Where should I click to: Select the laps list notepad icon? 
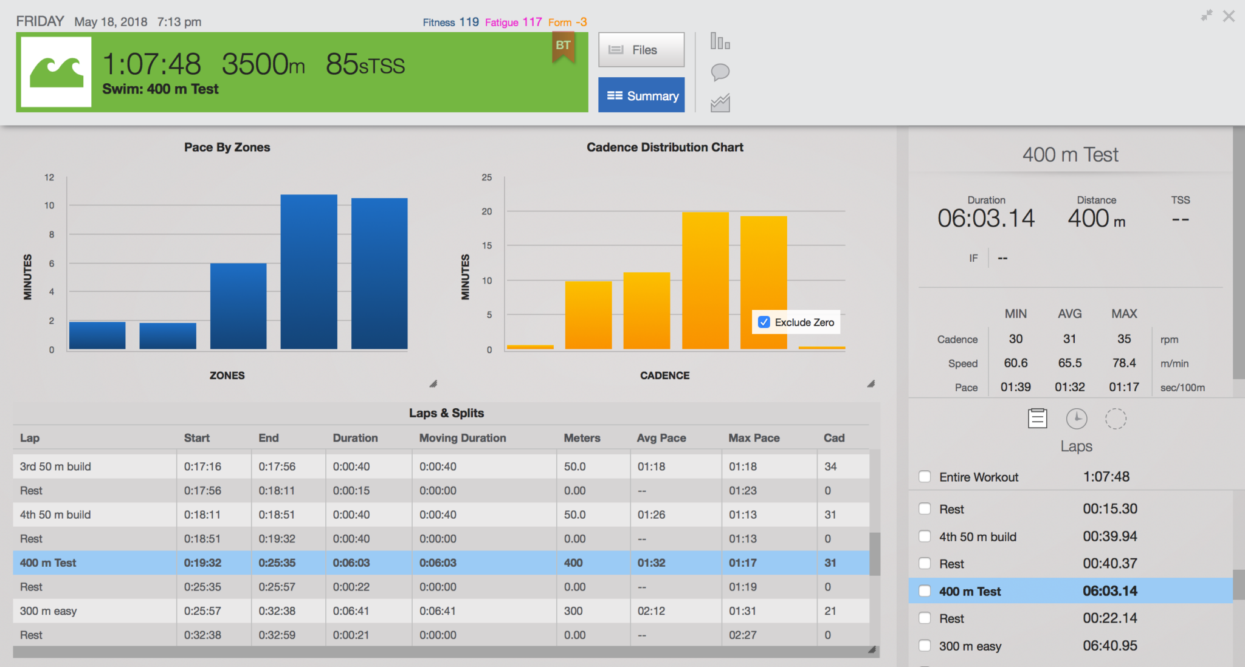tap(1037, 419)
